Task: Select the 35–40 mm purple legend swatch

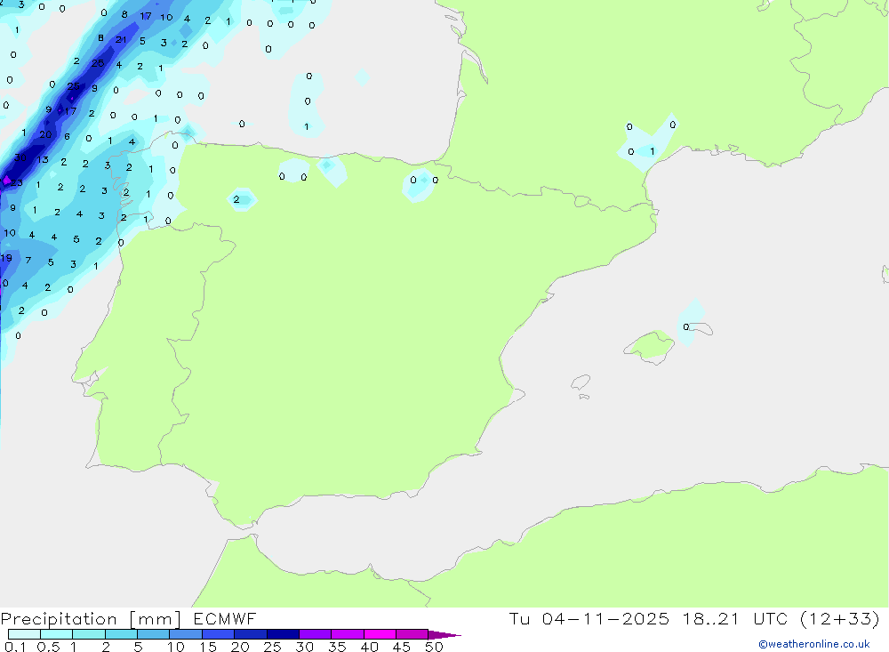Action: [347, 634]
